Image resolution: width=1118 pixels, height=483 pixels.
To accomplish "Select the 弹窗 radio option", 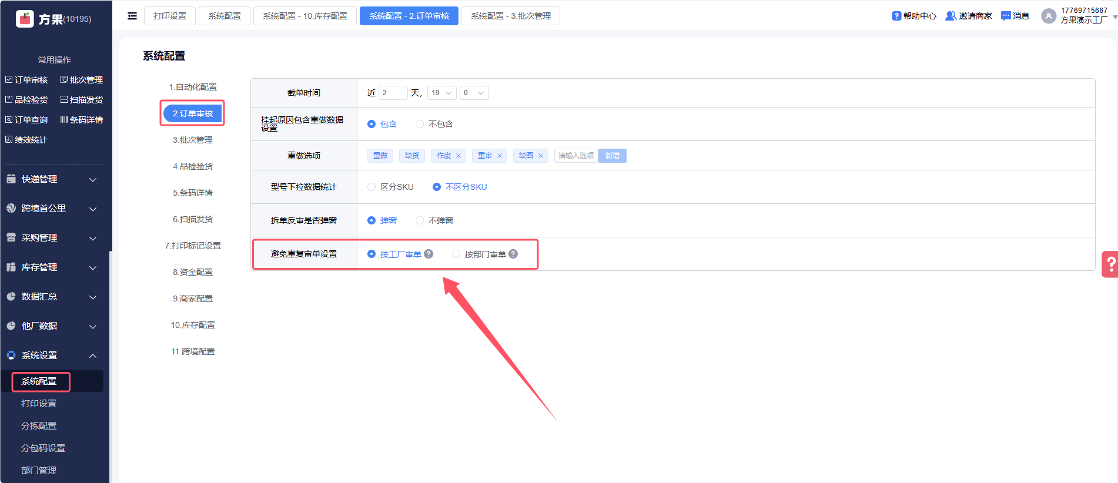I will pyautogui.click(x=371, y=220).
